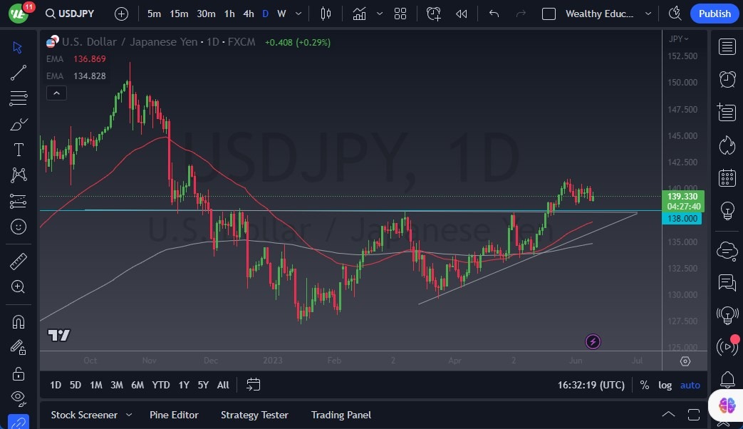This screenshot has height=429, width=743.
Task: Open the chart patterns tool
Action: click(x=18, y=175)
